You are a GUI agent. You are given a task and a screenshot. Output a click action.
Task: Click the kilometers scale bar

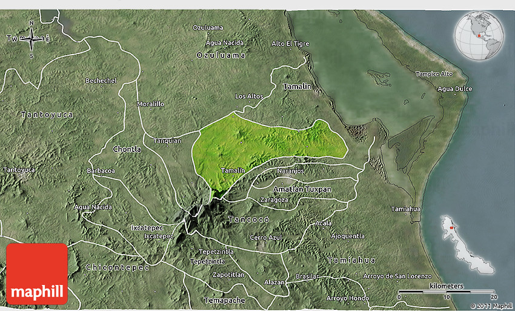click(x=447, y=292)
